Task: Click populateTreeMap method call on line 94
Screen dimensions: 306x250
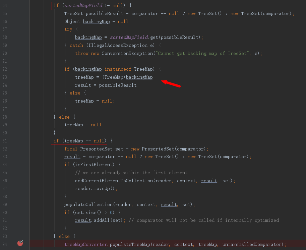Action: 130,244
